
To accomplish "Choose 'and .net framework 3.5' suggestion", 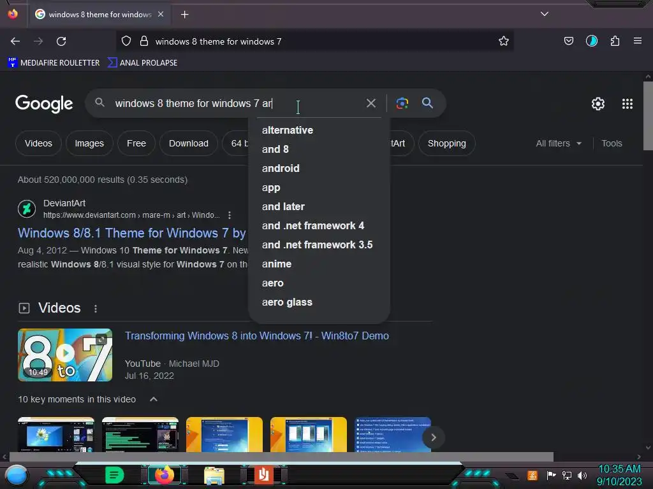I will tap(319, 245).
